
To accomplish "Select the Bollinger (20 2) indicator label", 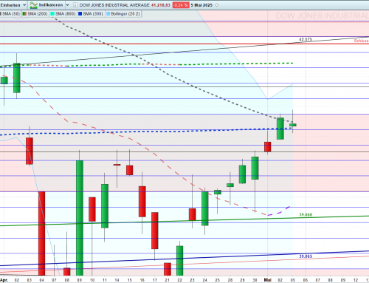I will (x=125, y=14).
